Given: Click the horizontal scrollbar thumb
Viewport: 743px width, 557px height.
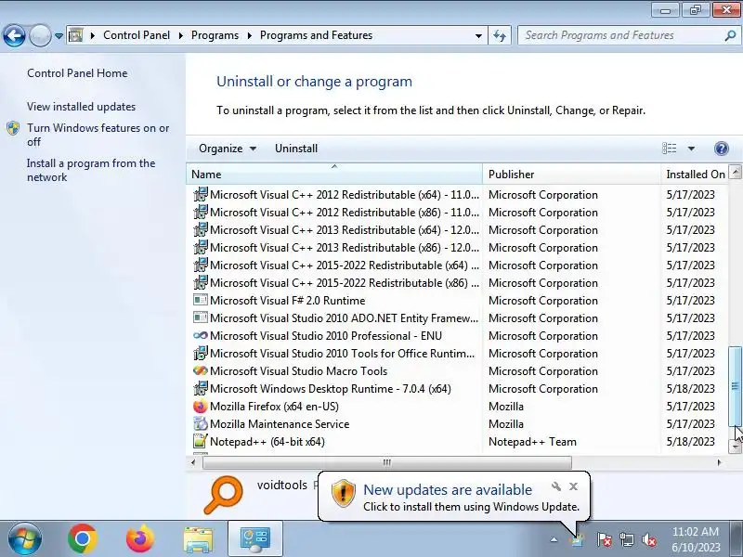Looking at the screenshot, I should [x=386, y=462].
